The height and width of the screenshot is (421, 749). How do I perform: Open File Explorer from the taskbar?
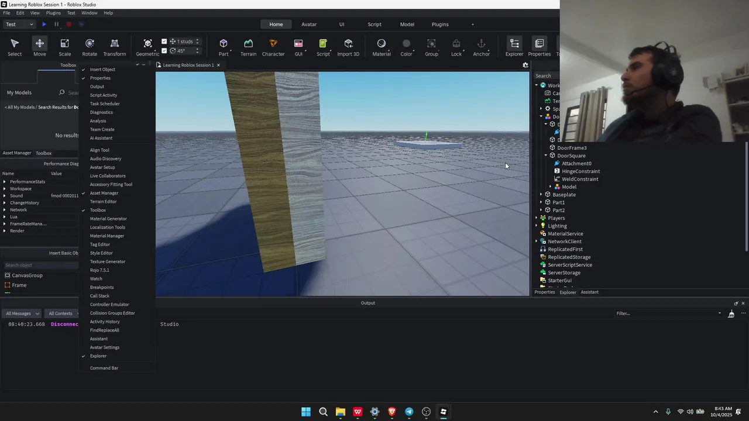coord(341,412)
